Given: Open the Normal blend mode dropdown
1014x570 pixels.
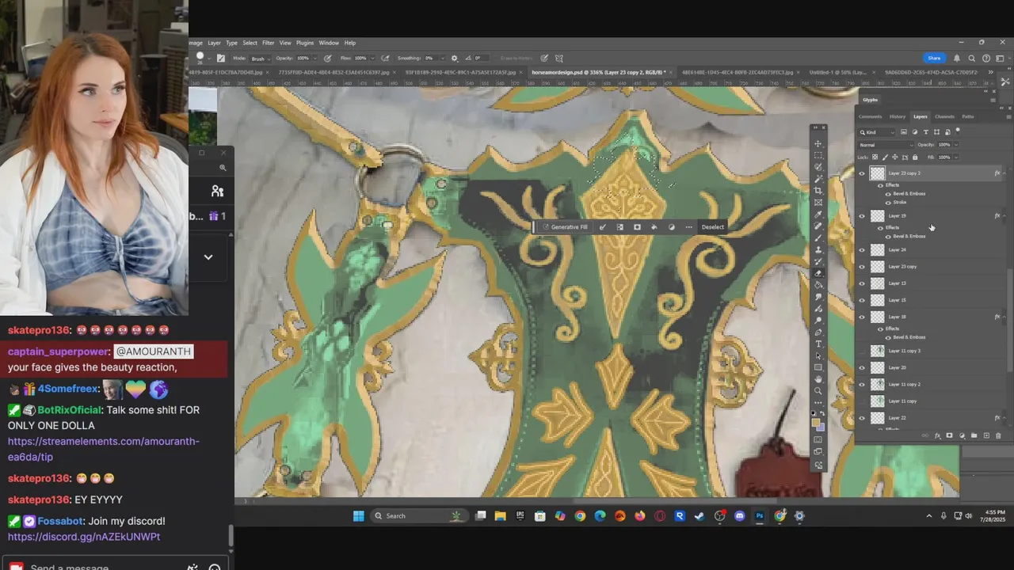Looking at the screenshot, I should coord(886,145).
